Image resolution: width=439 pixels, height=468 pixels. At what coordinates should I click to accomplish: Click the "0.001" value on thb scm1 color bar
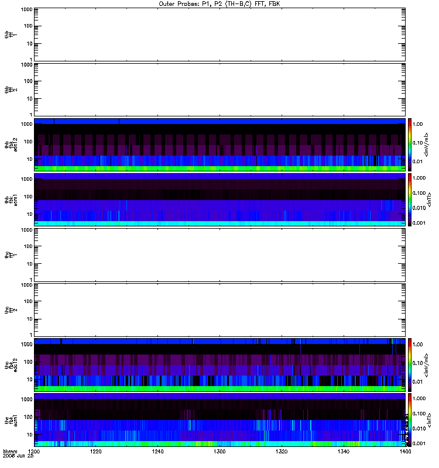(419, 223)
